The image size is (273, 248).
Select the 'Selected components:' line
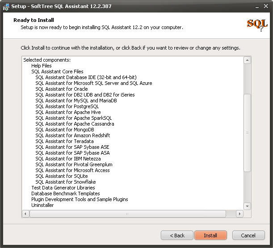pos(47,60)
